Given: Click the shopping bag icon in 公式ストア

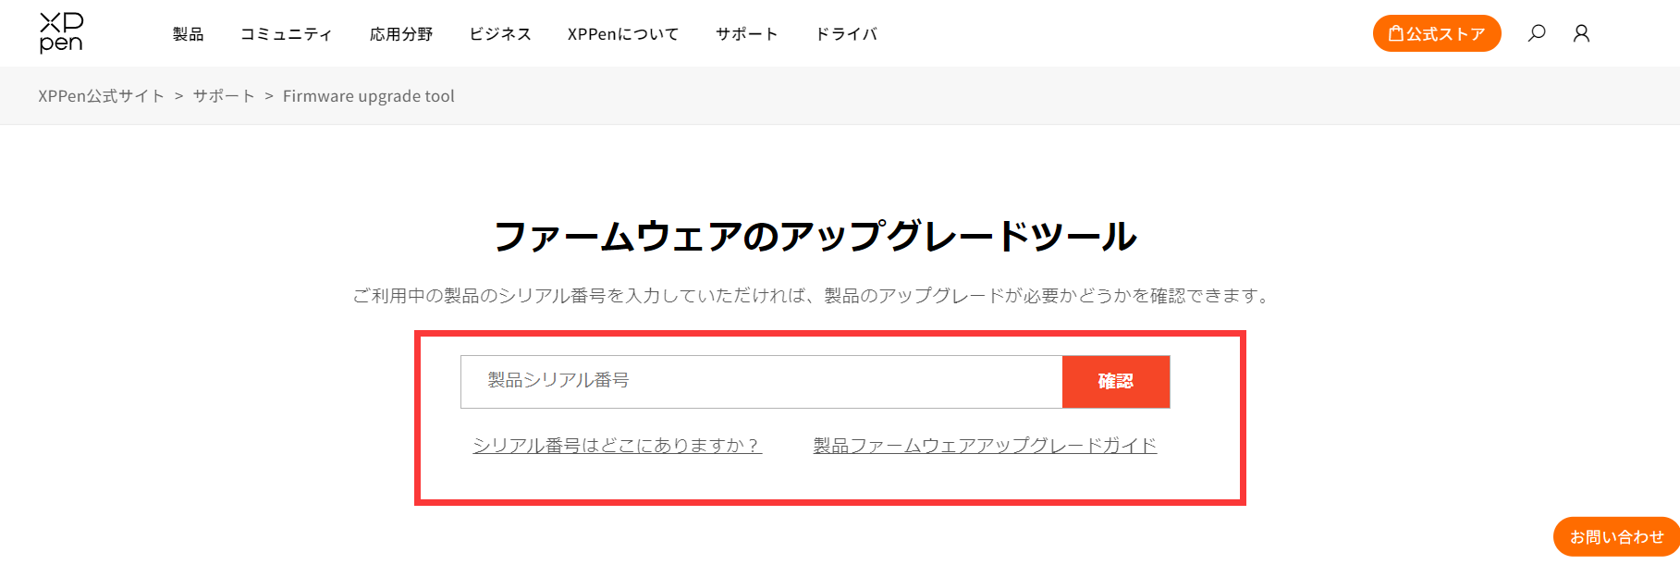Looking at the screenshot, I should [x=1396, y=33].
